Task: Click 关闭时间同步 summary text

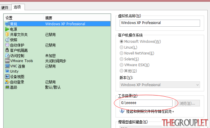Action: tap(56, 61)
